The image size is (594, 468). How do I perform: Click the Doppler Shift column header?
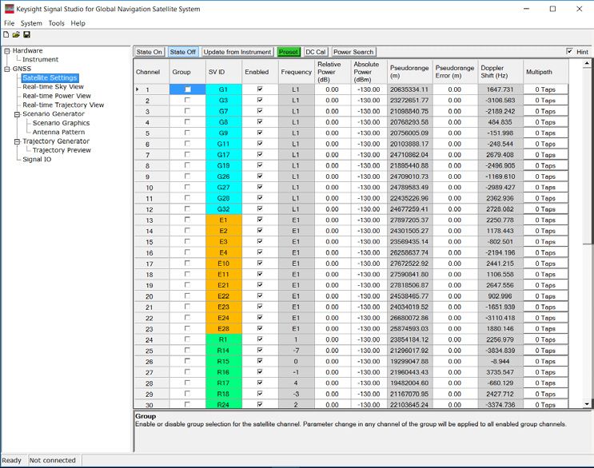500,72
